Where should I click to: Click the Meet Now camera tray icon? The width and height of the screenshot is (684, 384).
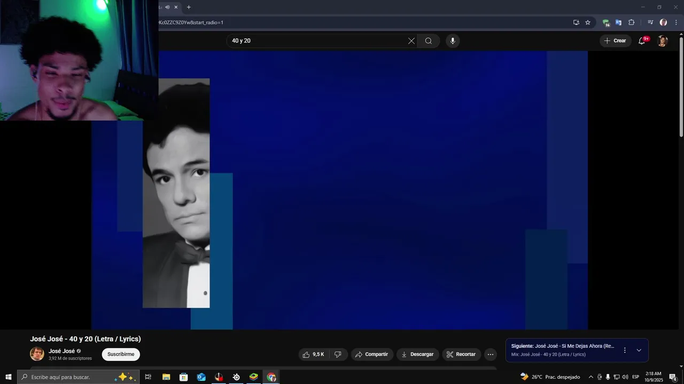(600, 377)
